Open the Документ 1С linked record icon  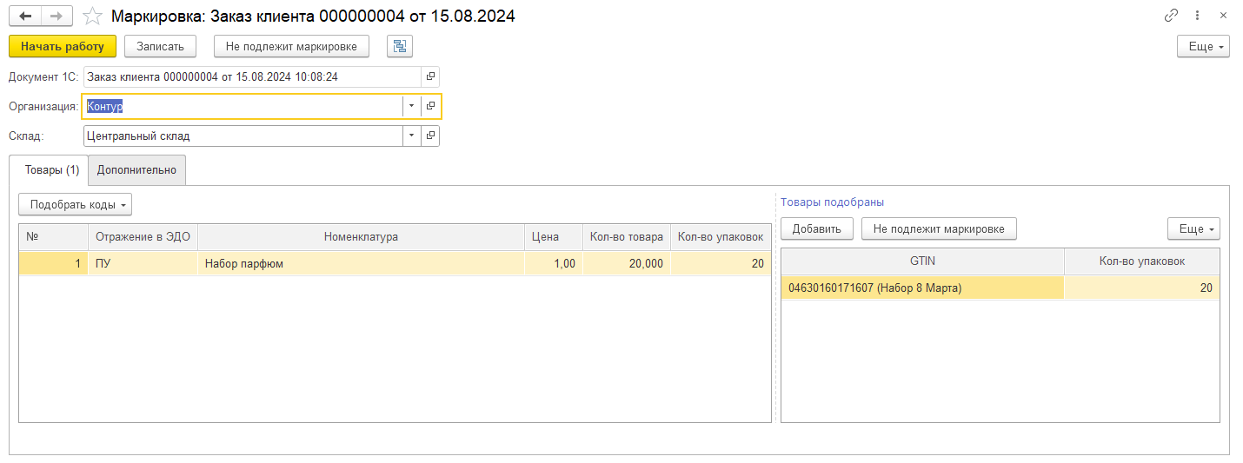(x=430, y=76)
